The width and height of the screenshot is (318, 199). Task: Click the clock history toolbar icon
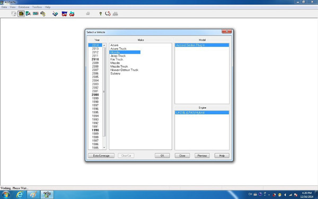tap(14, 14)
